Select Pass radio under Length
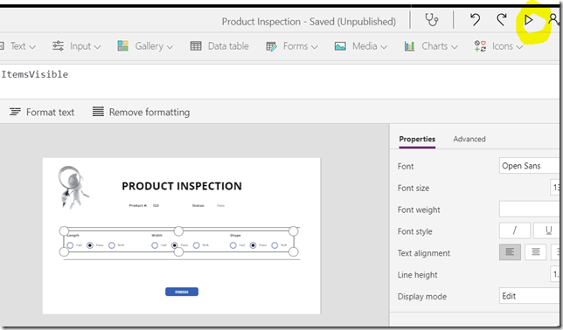This screenshot has width=563, height=330. [90, 245]
